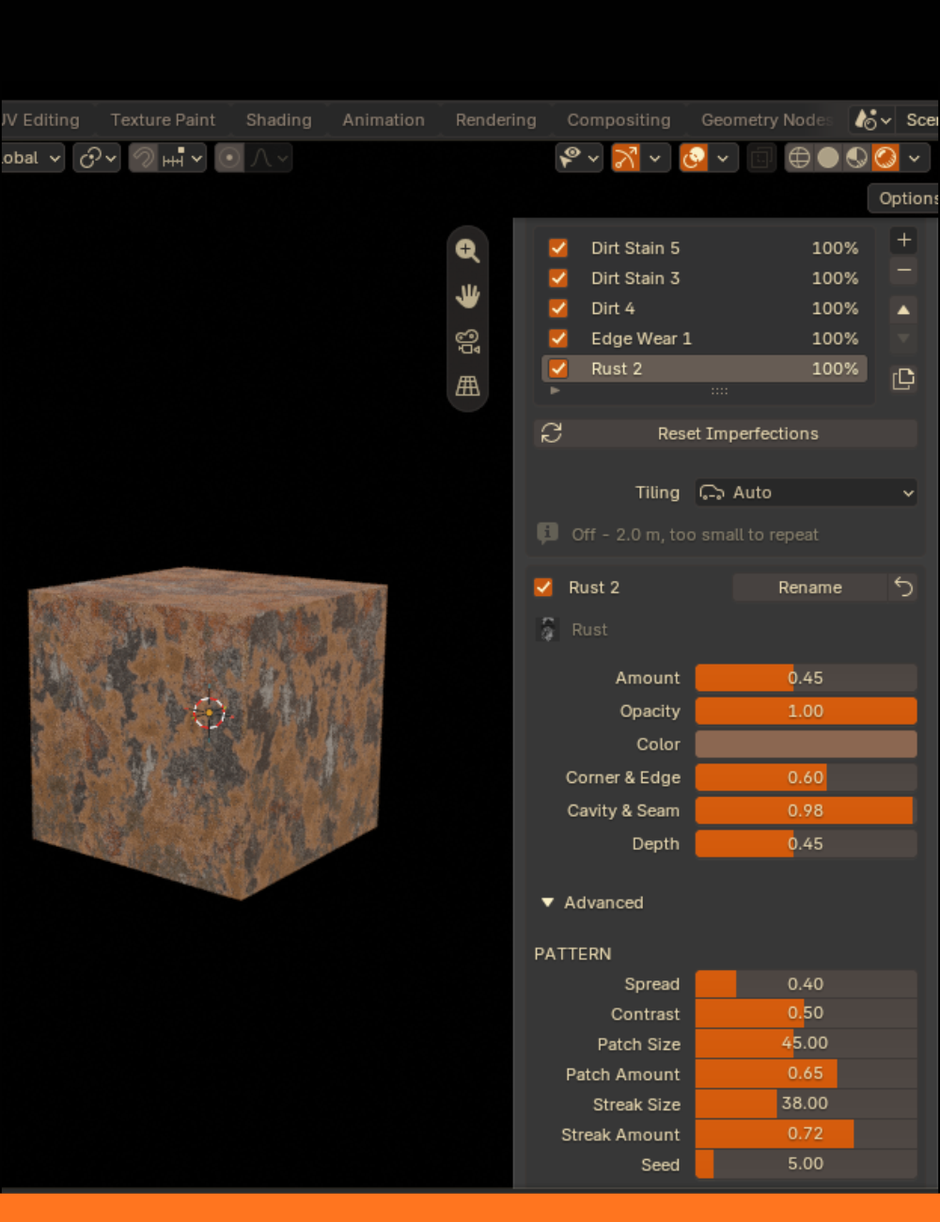940x1222 pixels.
Task: Open the overlays options dropdown arrow
Action: [x=722, y=158]
